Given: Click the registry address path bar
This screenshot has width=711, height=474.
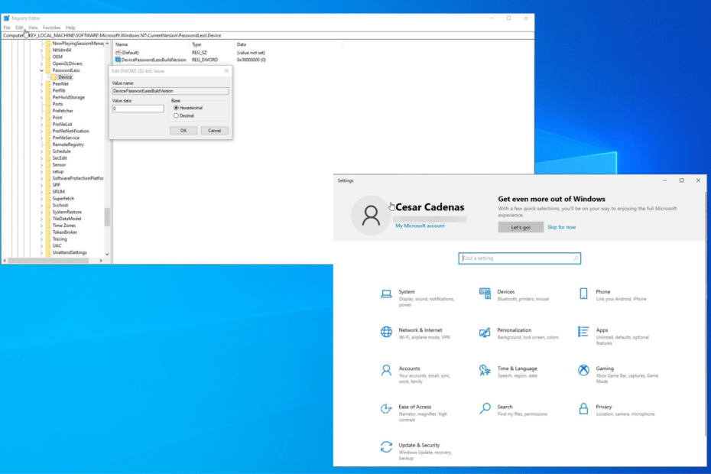Looking at the screenshot, I should (268, 35).
